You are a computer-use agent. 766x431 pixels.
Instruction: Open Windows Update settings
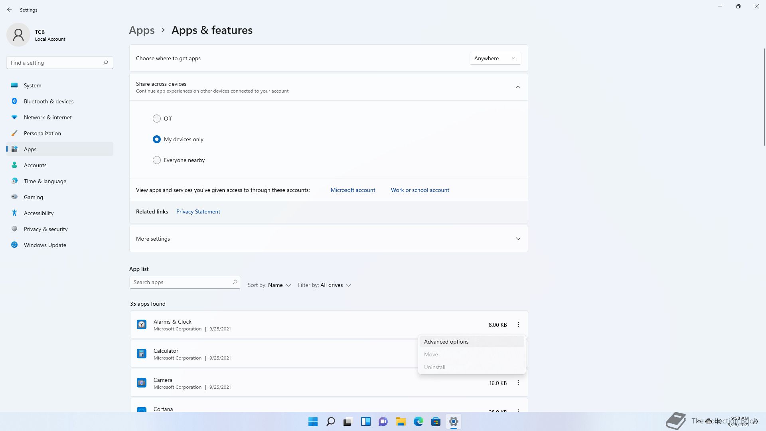pos(60,245)
